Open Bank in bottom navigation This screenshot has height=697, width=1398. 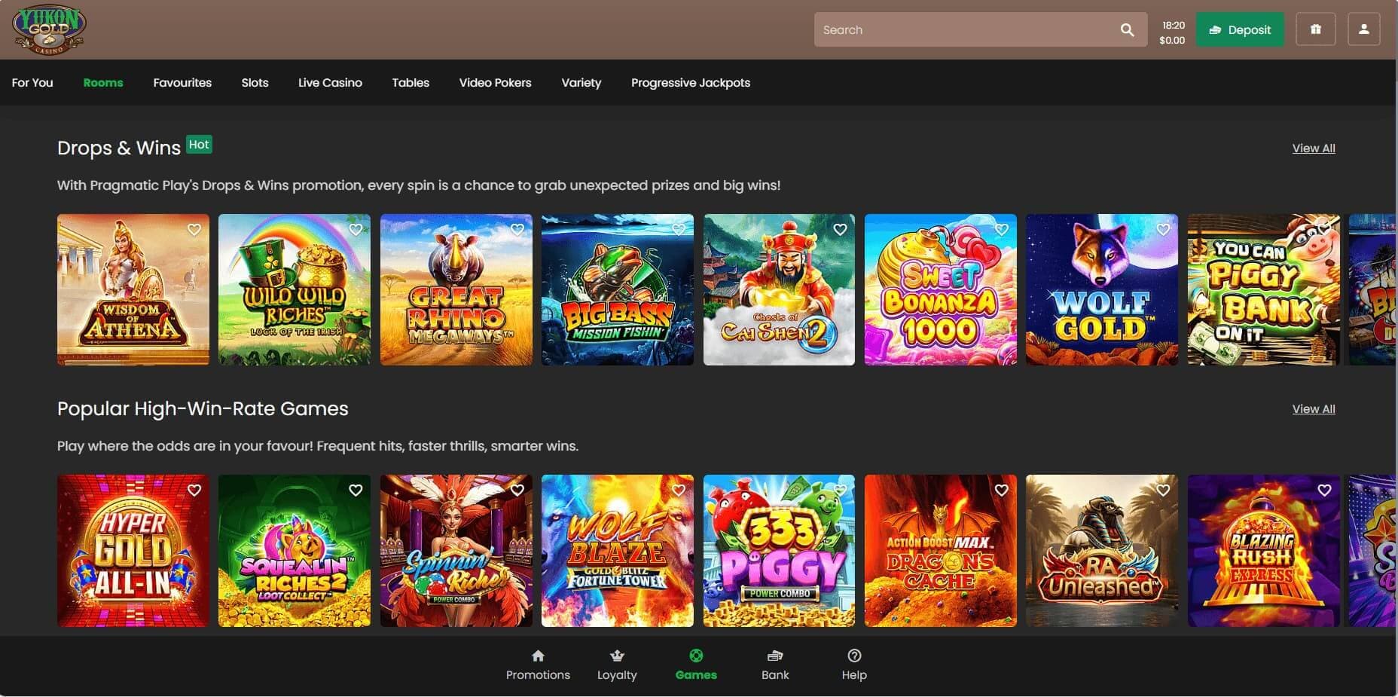coord(774,665)
